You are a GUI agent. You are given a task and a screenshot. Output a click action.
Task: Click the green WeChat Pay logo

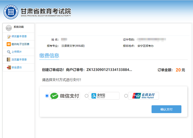(54, 96)
